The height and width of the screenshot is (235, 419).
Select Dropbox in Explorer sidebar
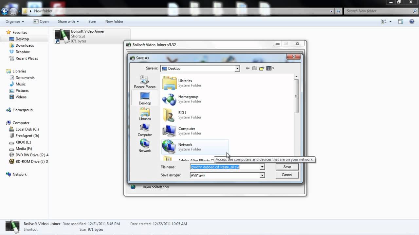coord(23,52)
